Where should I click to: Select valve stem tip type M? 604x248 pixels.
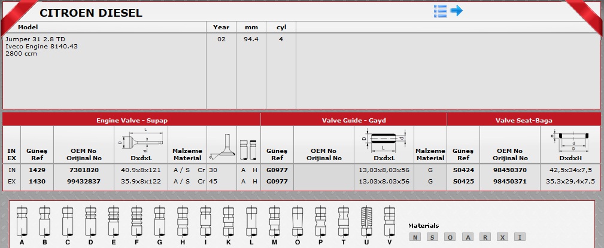[274, 222]
